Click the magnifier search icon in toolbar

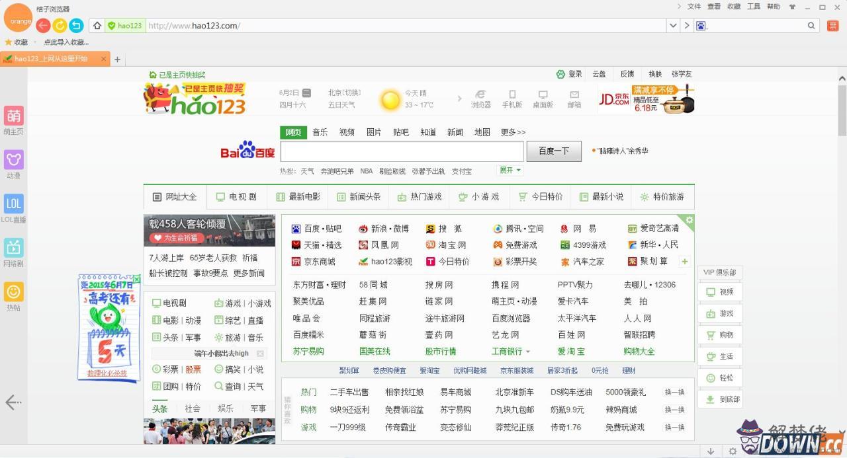pyautogui.click(x=811, y=26)
